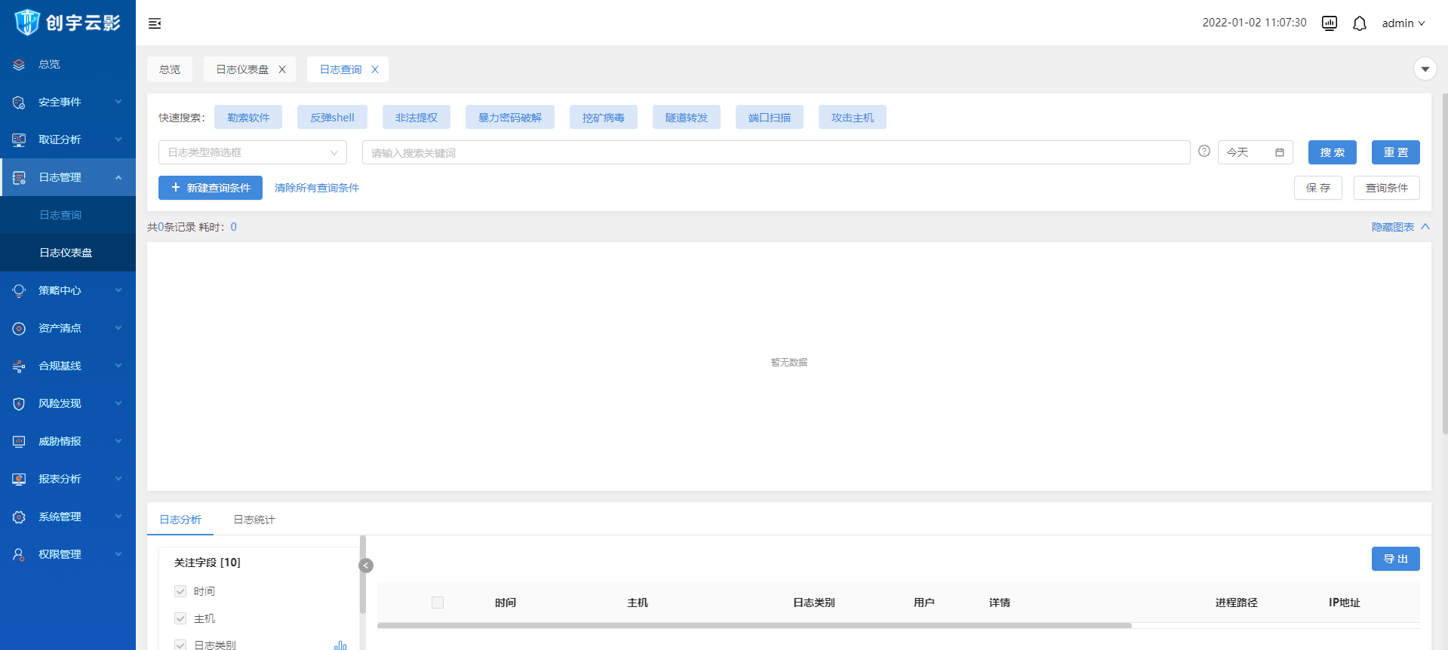Quick search 端口扫描
The width and height of the screenshot is (1448, 650).
[x=770, y=118]
